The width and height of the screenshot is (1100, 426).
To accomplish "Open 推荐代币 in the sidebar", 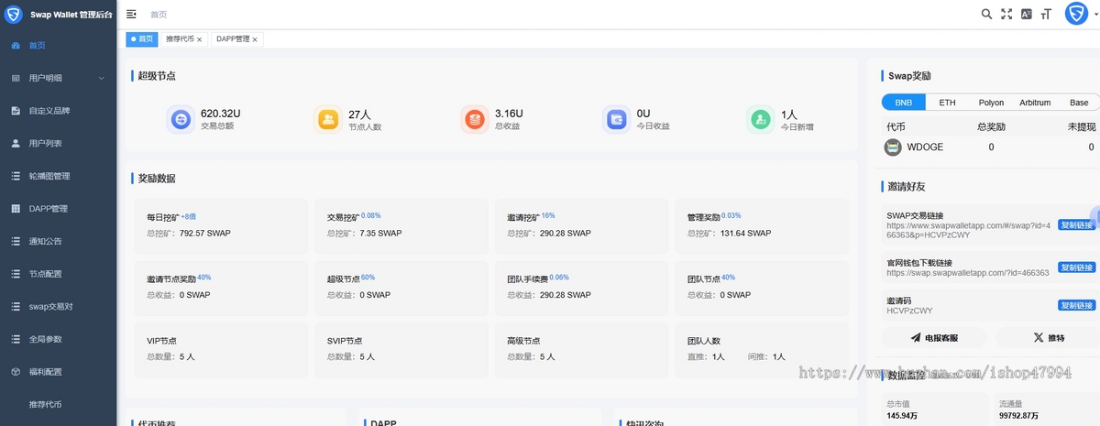I will click(58, 404).
